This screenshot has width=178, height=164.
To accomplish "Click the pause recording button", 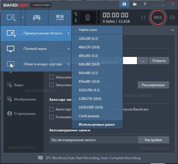I will click(143, 17).
